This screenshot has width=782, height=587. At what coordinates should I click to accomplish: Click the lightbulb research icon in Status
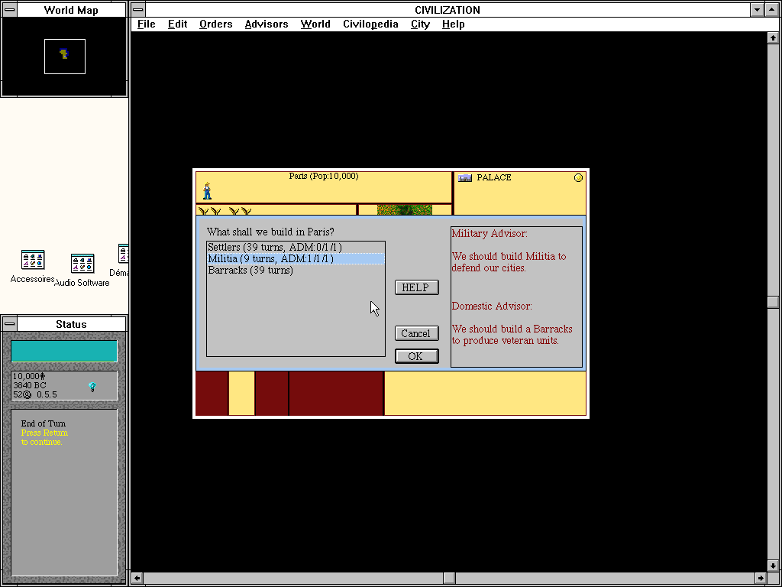tap(92, 387)
